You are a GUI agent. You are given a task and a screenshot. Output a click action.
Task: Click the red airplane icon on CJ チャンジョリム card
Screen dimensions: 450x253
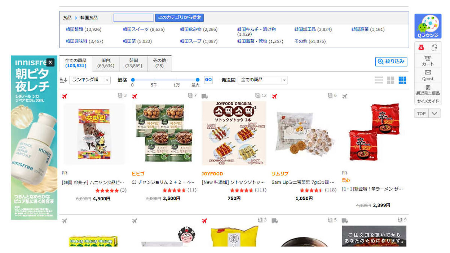click(135, 96)
